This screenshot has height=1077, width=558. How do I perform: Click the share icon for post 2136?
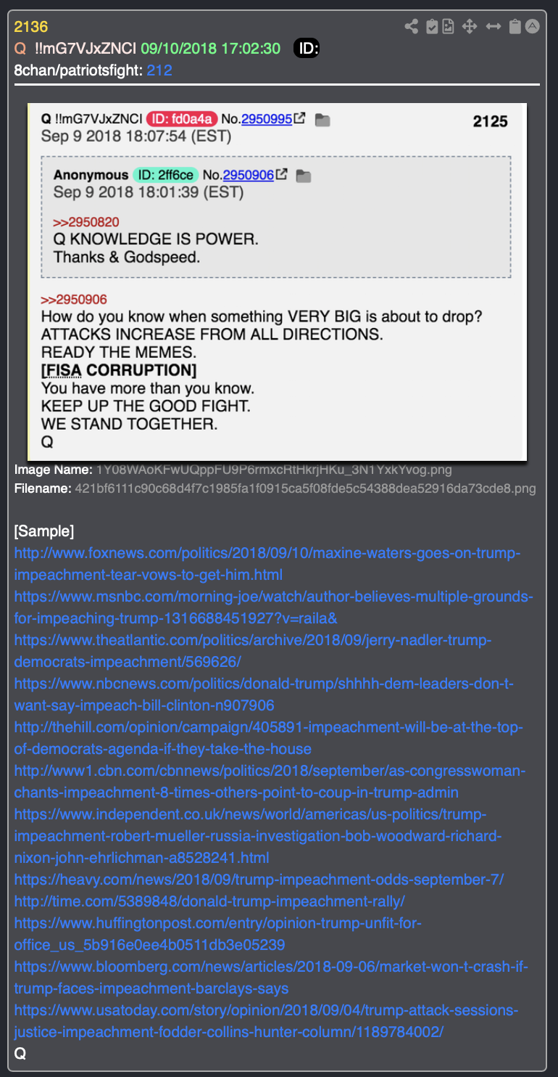point(411,27)
